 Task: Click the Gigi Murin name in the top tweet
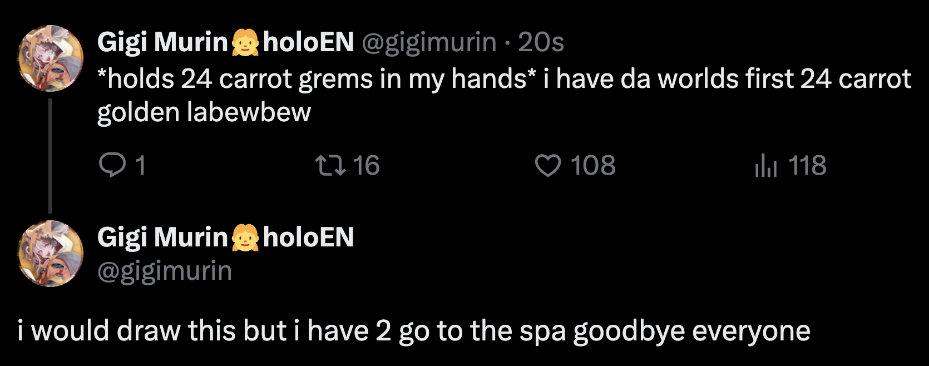(x=162, y=42)
